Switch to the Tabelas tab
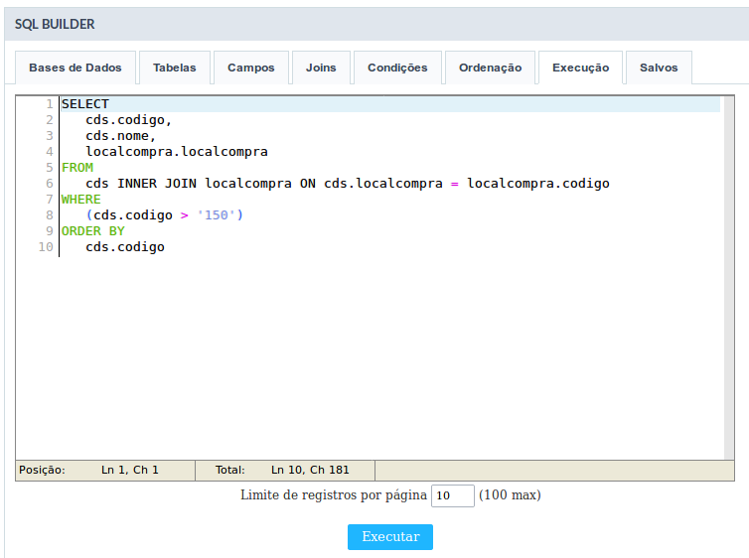This screenshot has width=749, height=558. [175, 68]
